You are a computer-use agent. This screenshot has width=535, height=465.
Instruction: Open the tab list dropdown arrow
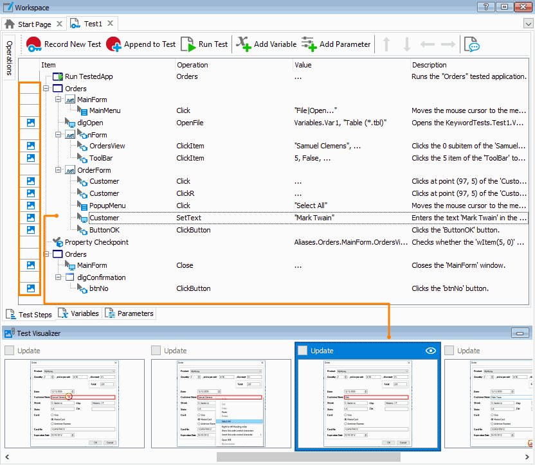tap(528, 24)
